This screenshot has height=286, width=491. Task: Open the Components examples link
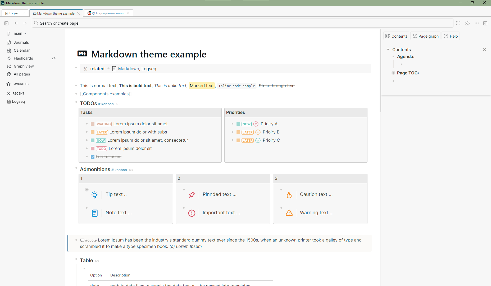point(106,94)
